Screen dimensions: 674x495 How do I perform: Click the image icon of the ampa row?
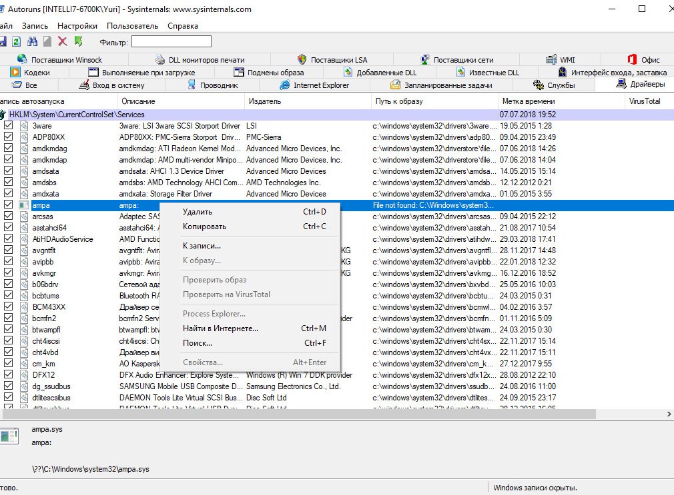click(x=24, y=205)
